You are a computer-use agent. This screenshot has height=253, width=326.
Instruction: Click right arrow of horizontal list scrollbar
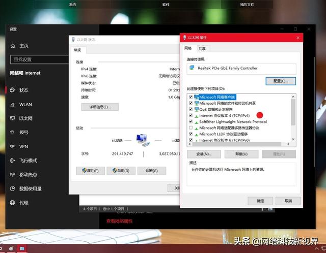coord(288,144)
